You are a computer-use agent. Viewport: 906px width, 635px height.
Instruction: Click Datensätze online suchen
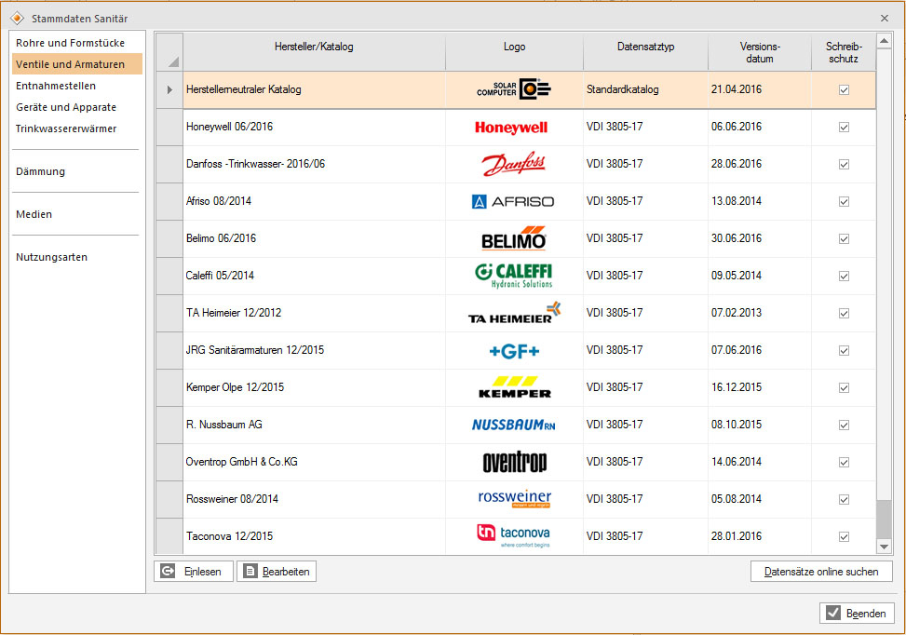pyautogui.click(x=821, y=572)
